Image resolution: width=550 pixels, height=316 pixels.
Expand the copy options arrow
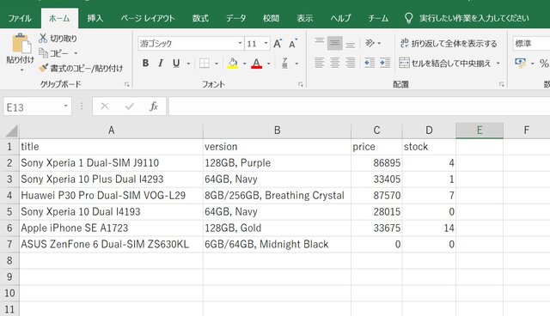76,53
